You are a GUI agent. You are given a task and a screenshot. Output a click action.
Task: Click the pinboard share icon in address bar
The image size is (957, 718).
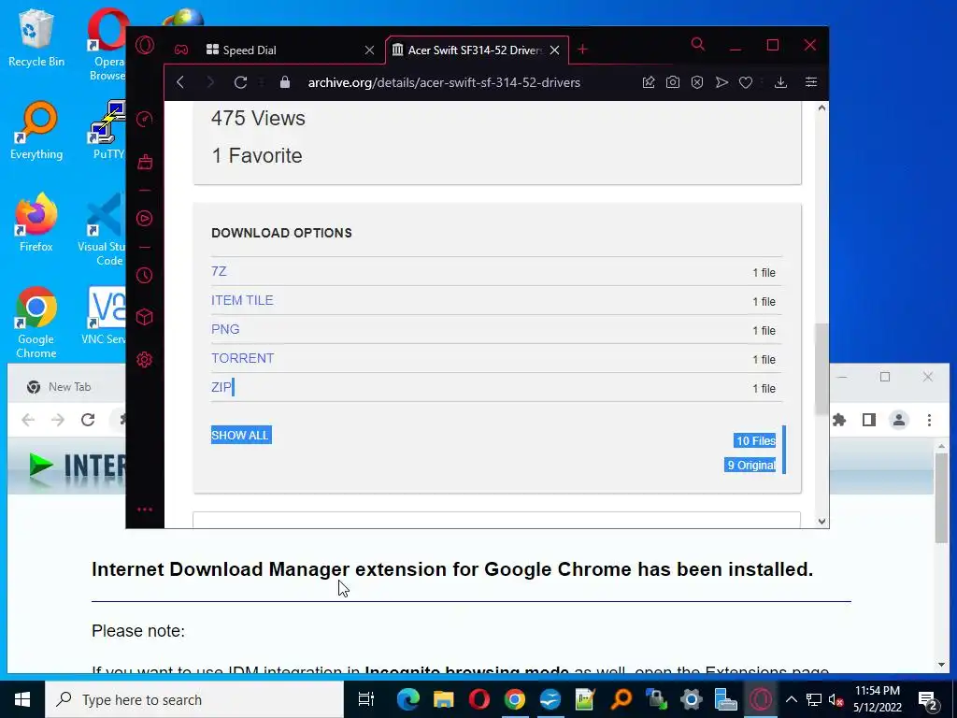click(x=649, y=82)
